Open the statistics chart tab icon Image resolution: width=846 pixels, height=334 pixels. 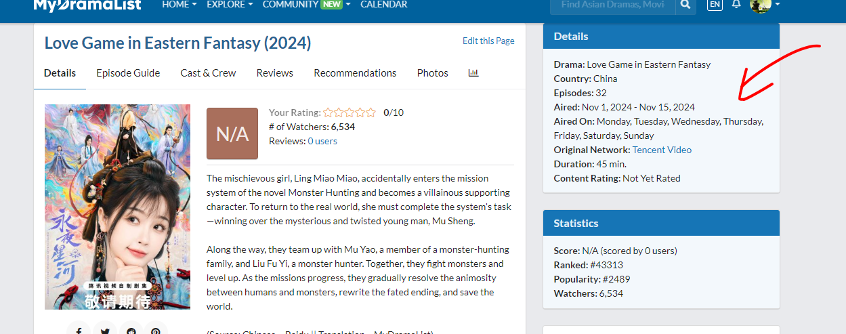473,72
